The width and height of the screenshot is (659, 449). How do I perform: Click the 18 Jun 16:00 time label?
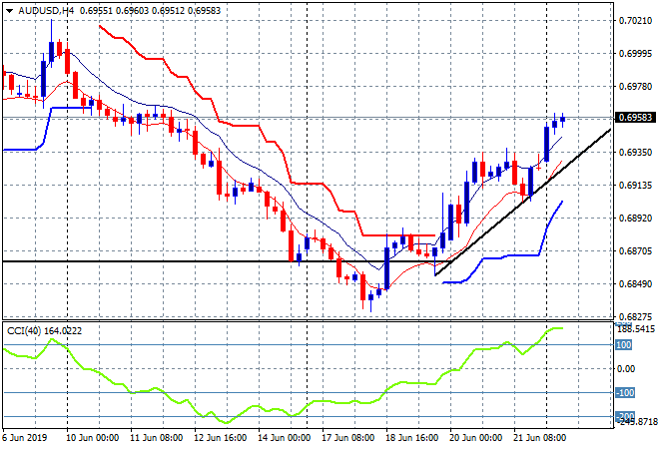click(x=411, y=438)
